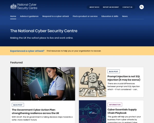Go to Contact Us
The image size is (154, 123).
(x=127, y=7)
